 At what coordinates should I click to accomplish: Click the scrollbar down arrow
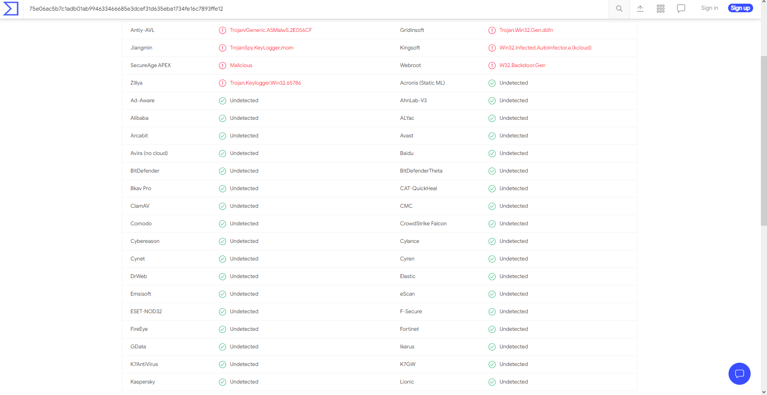pos(764,392)
